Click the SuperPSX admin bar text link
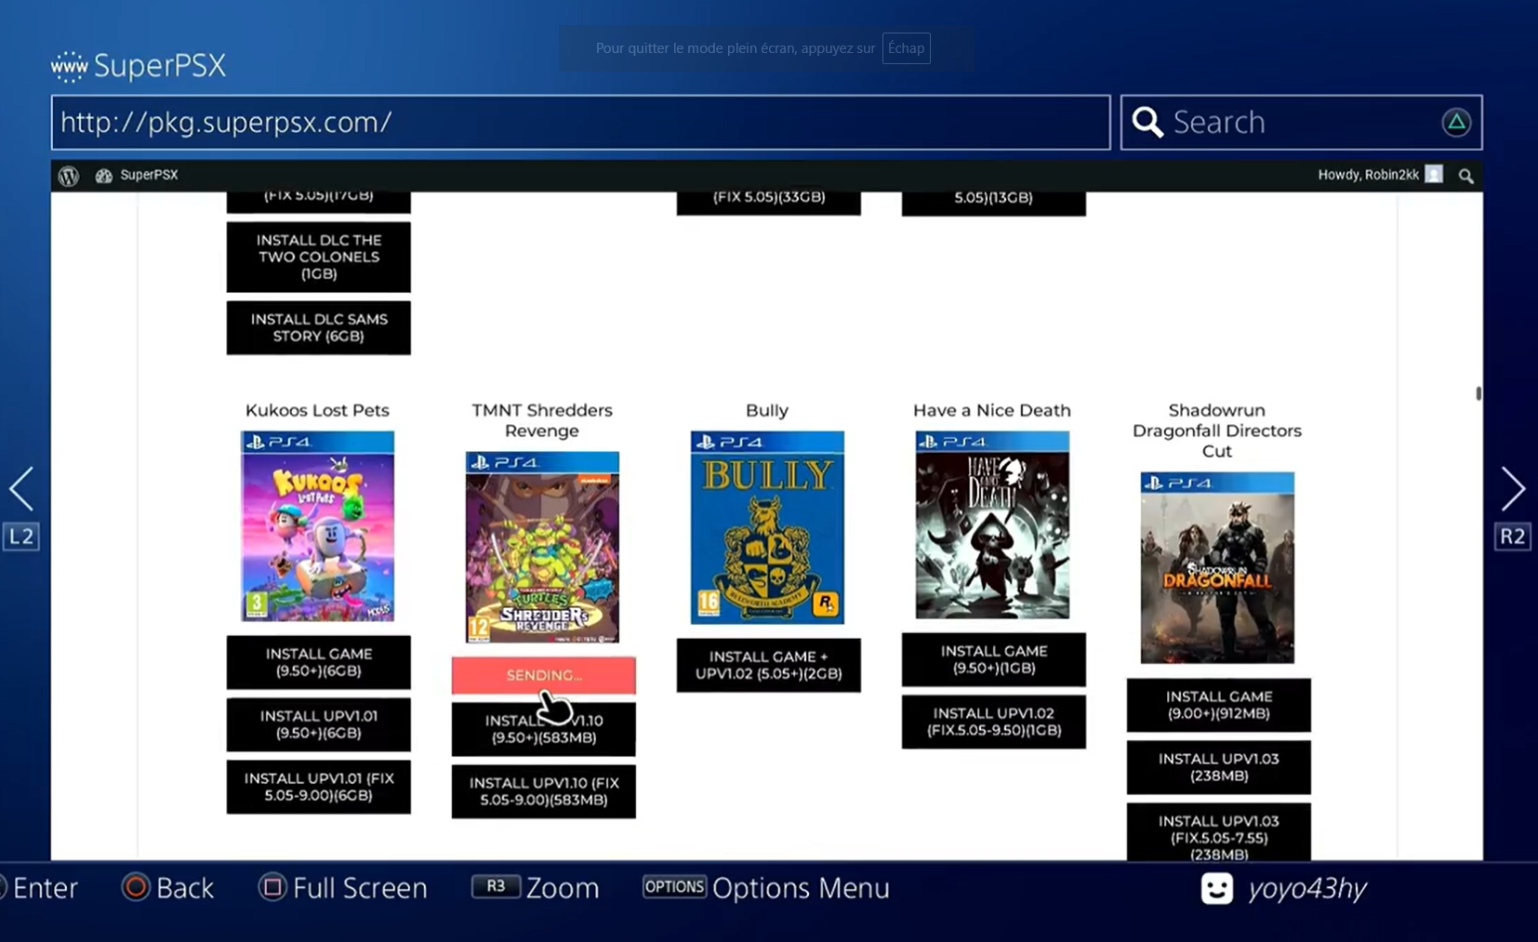 pyautogui.click(x=149, y=175)
